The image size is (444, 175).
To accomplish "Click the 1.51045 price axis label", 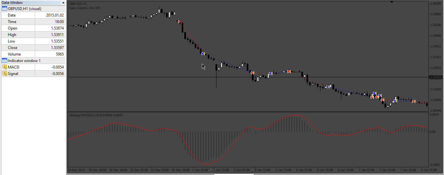I will tap(435, 100).
